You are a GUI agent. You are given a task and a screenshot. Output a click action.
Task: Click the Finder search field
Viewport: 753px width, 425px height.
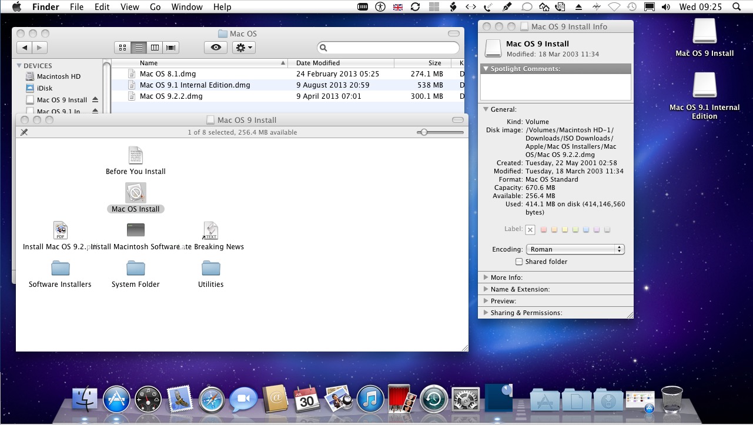pyautogui.click(x=388, y=48)
